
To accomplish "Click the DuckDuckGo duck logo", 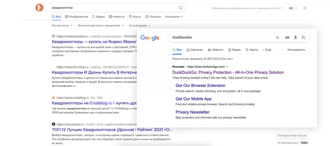I will [39, 8].
